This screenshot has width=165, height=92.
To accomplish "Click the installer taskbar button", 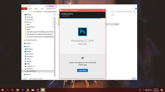I will pyautogui.click(x=43, y=90).
